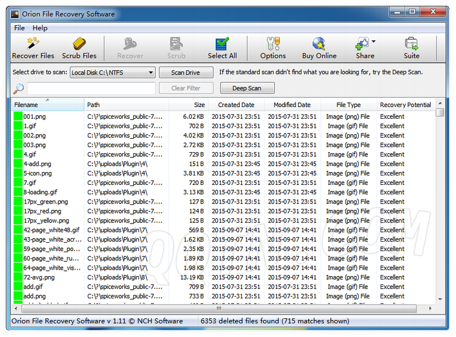
Task: Open the Scrub Files tool
Action: (80, 44)
